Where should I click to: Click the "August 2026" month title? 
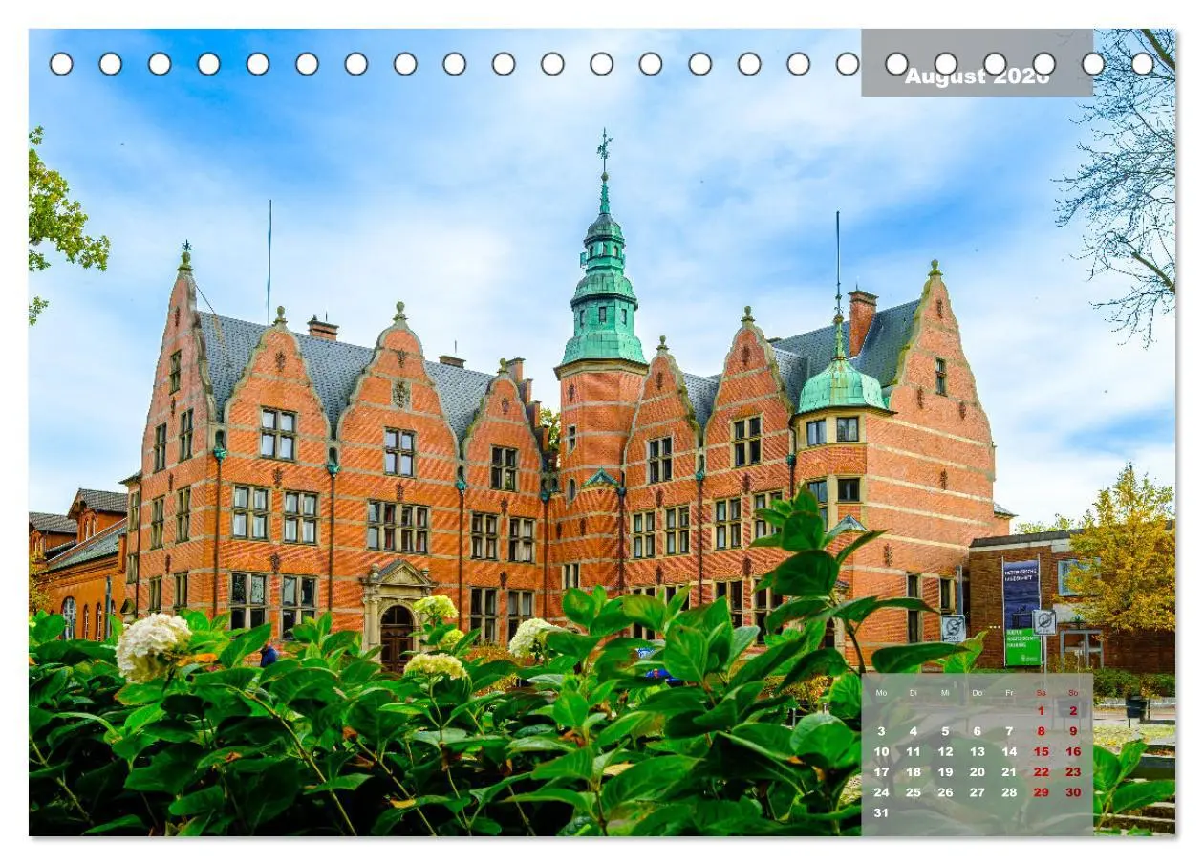coord(977,76)
